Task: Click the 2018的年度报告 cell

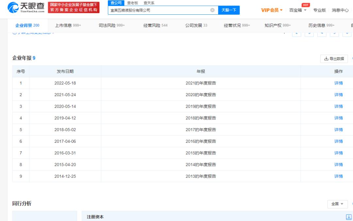Action: pyautogui.click(x=201, y=118)
